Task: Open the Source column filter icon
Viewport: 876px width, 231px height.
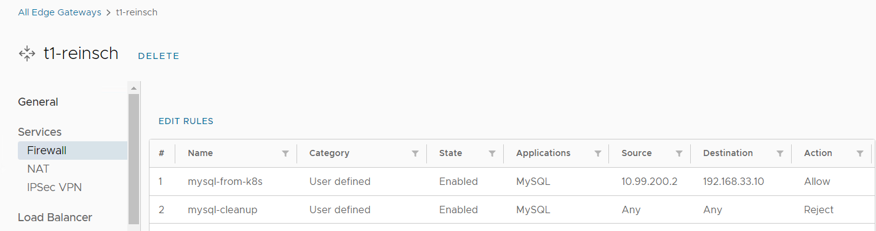Action: pyautogui.click(x=679, y=154)
